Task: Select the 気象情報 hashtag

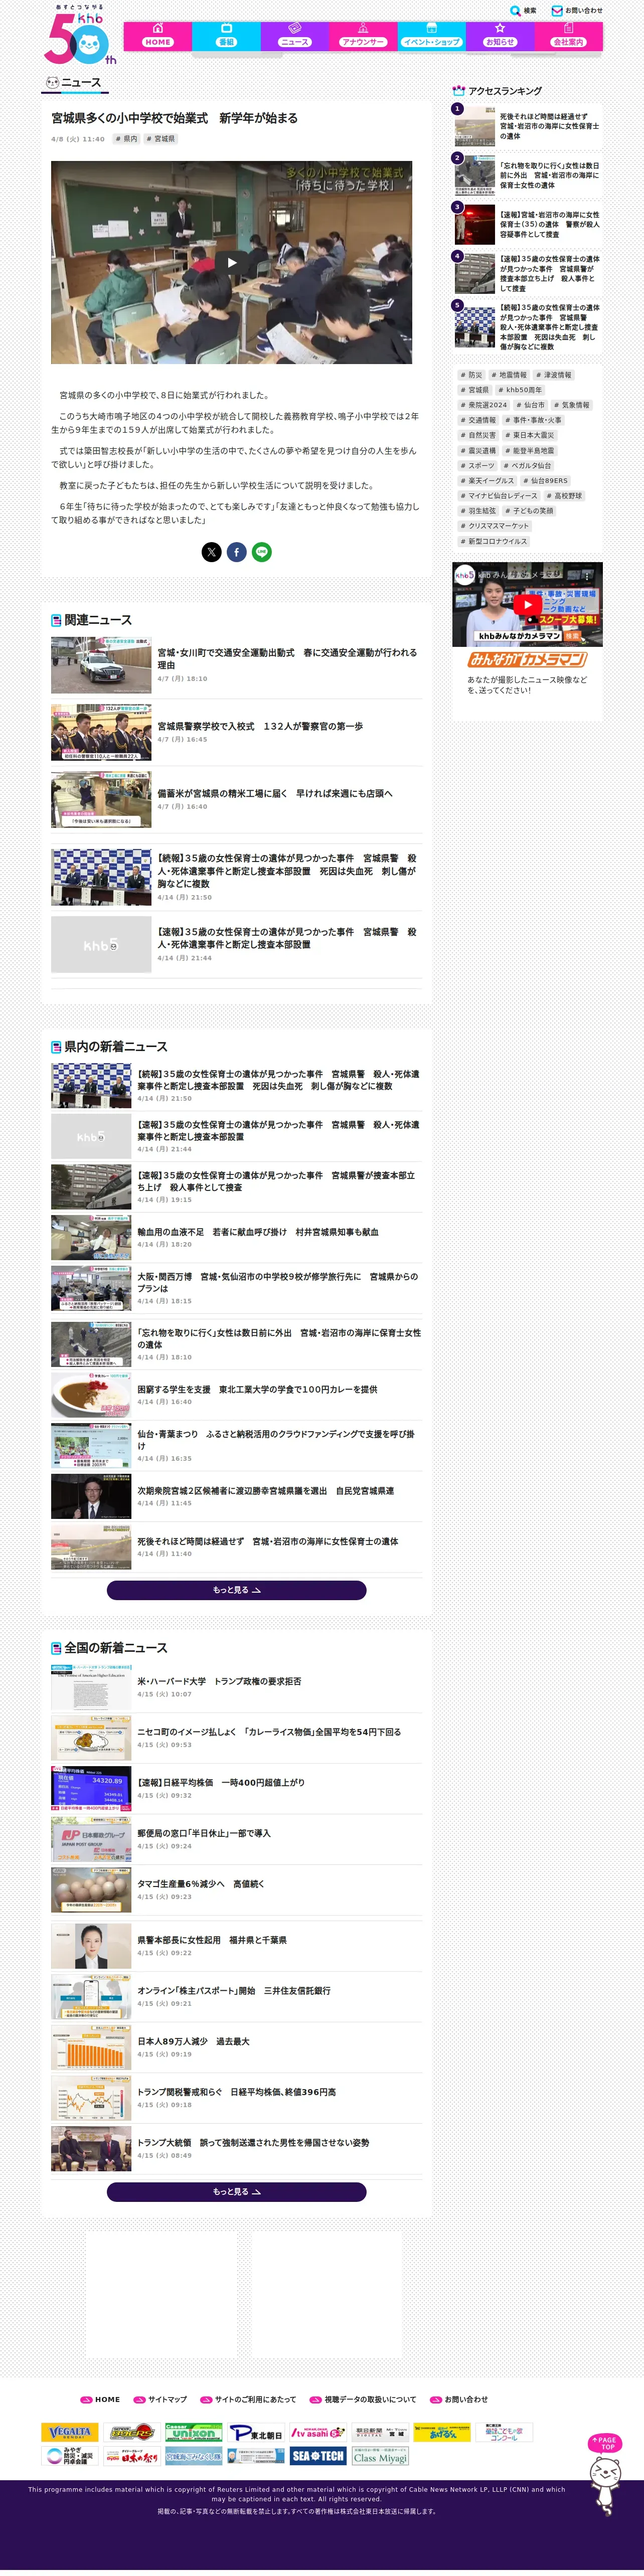Action: [x=572, y=405]
